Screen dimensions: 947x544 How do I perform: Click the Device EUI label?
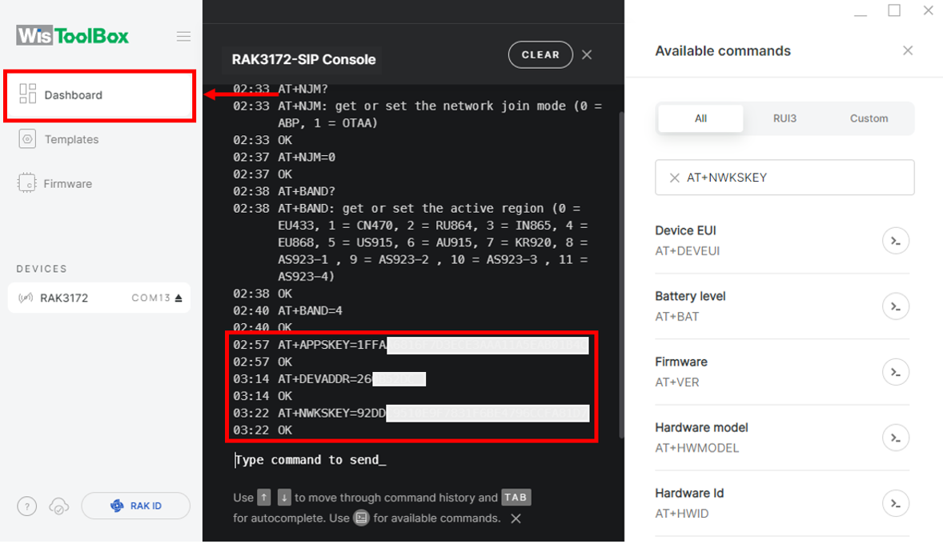[685, 230]
